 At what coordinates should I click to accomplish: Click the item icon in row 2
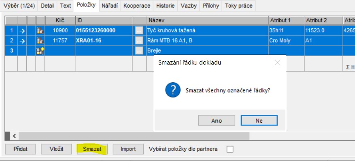[40, 41]
